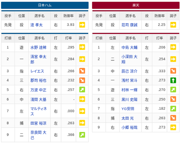Go to 黒川 史陽 player link
Viewport: 181px width, 144px height.
pos(129,100)
